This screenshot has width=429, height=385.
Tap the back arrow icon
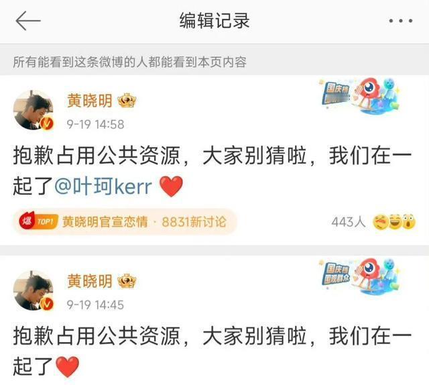[28, 21]
